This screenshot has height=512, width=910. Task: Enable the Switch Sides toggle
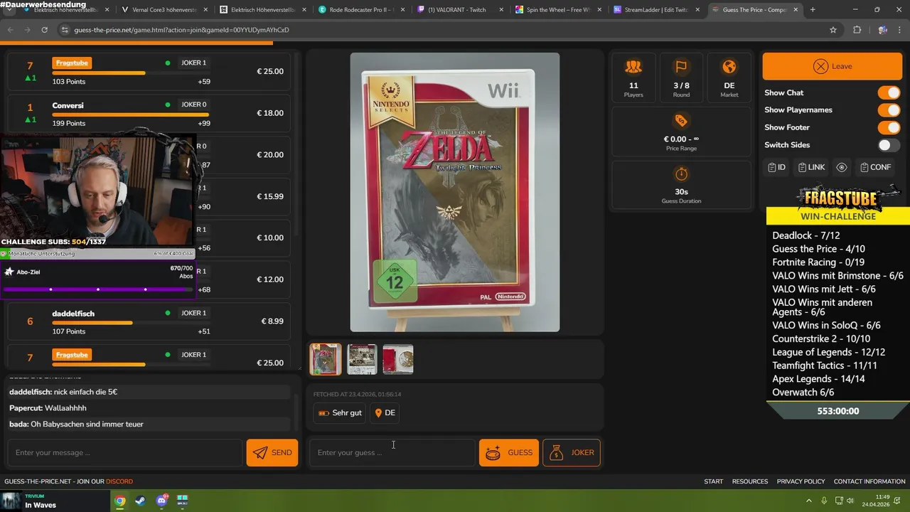pyautogui.click(x=889, y=145)
